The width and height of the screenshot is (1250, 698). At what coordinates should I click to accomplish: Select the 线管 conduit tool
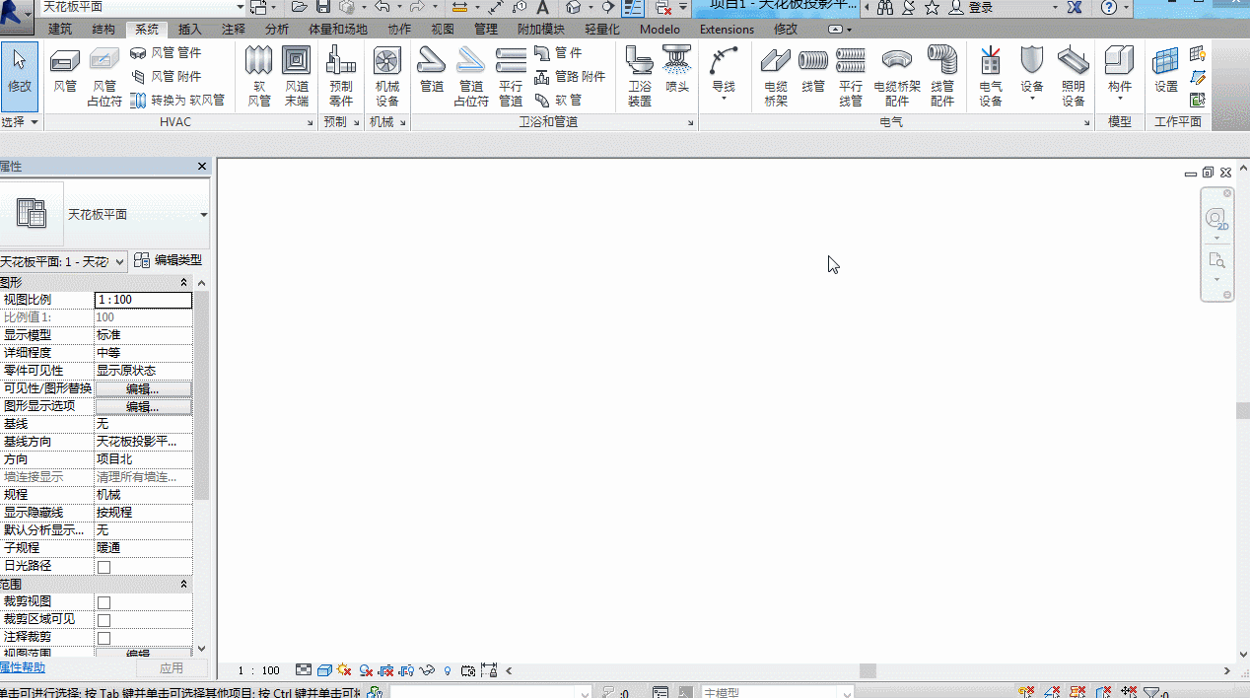[x=813, y=70]
